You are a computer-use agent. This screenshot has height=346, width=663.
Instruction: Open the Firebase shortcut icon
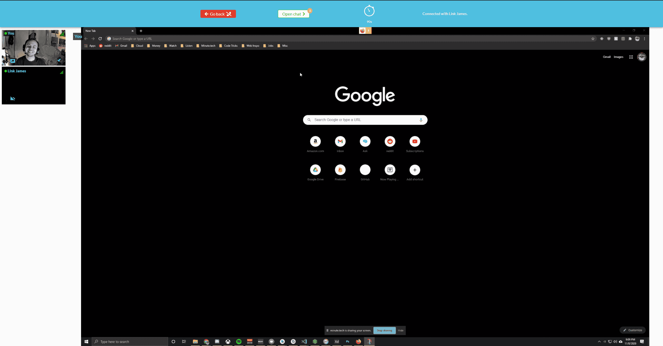pos(340,170)
